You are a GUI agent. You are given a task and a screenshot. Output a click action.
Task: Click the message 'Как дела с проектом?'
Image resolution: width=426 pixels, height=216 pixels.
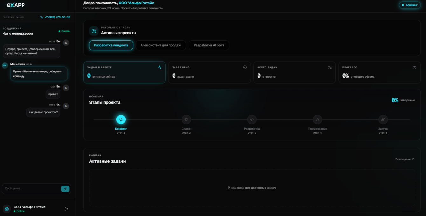point(43,112)
